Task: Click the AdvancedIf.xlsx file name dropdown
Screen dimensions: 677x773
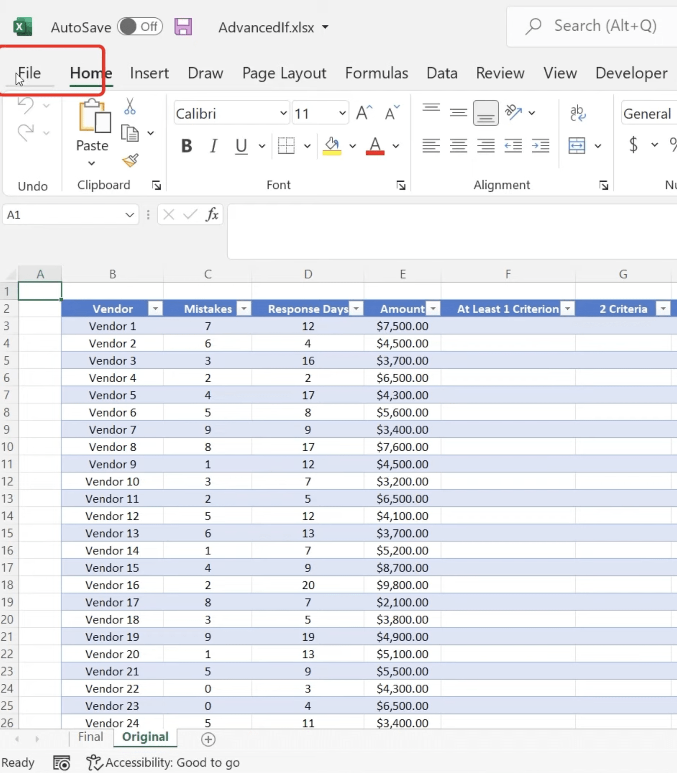Action: (325, 27)
